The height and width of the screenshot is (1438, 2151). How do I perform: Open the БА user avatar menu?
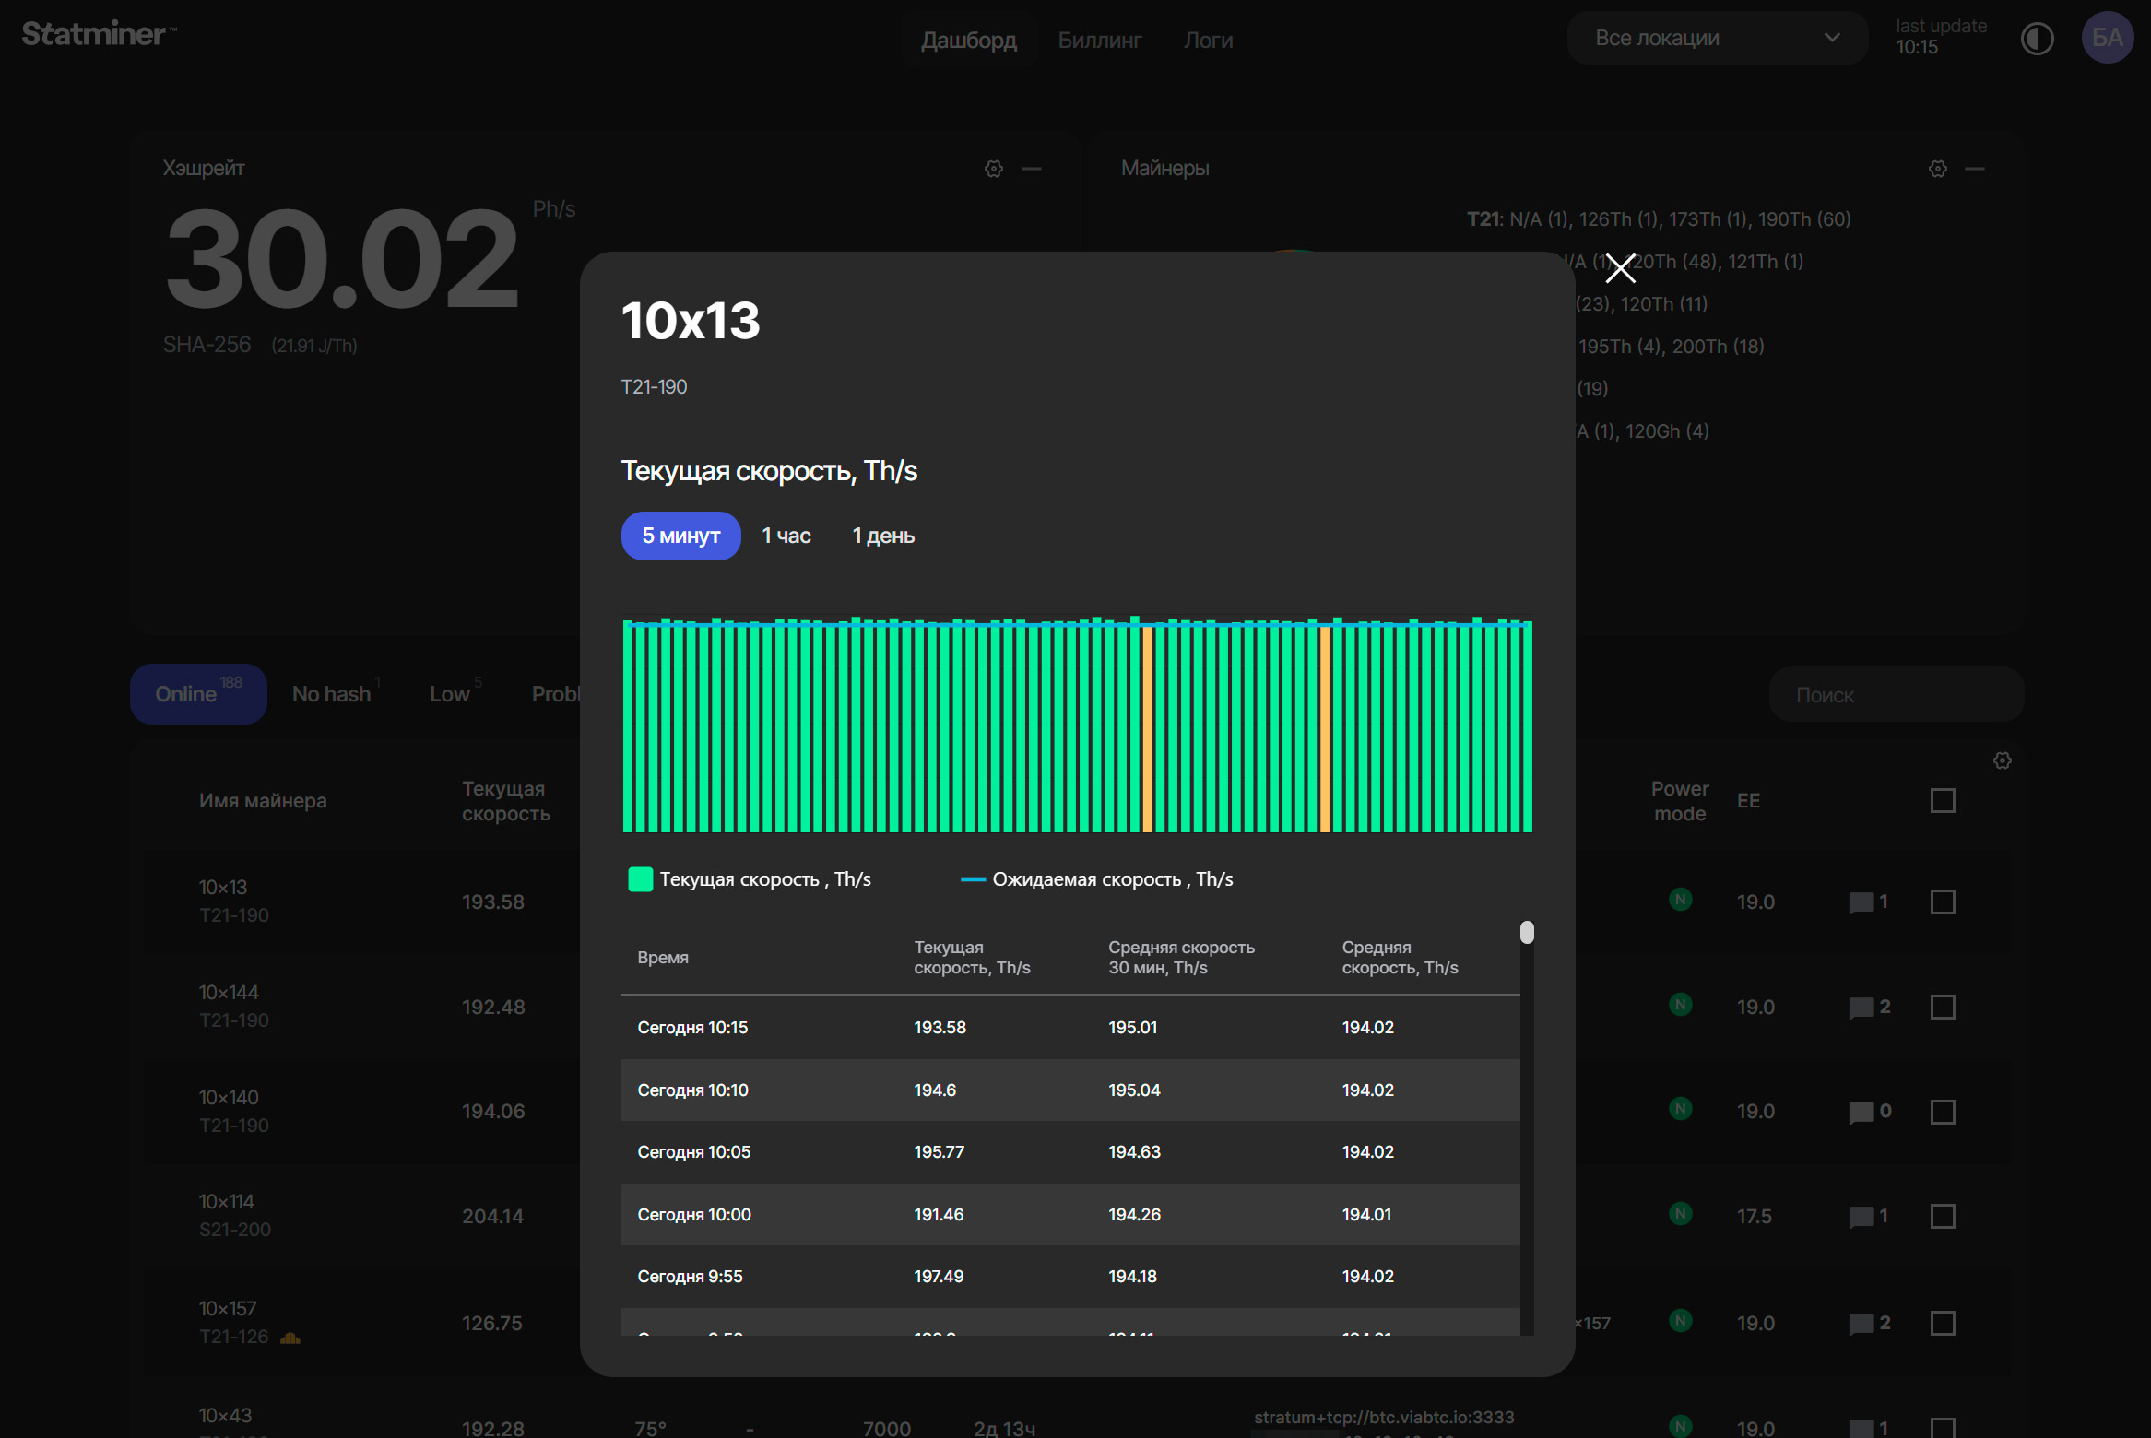pos(2107,38)
